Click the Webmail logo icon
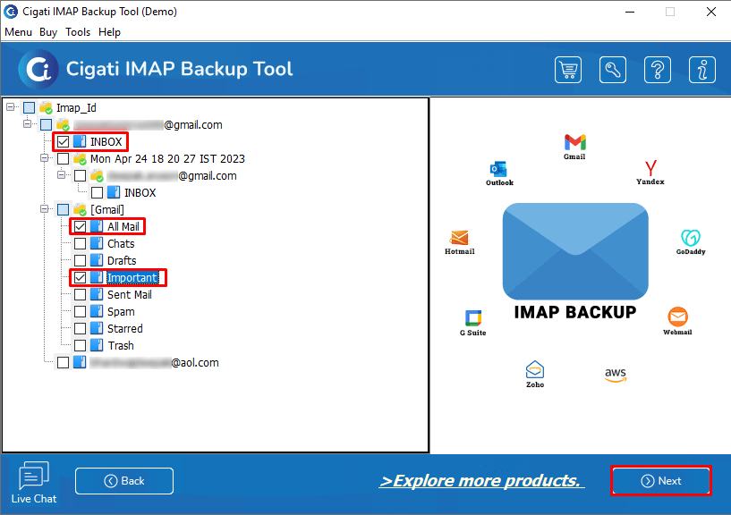 [677, 317]
